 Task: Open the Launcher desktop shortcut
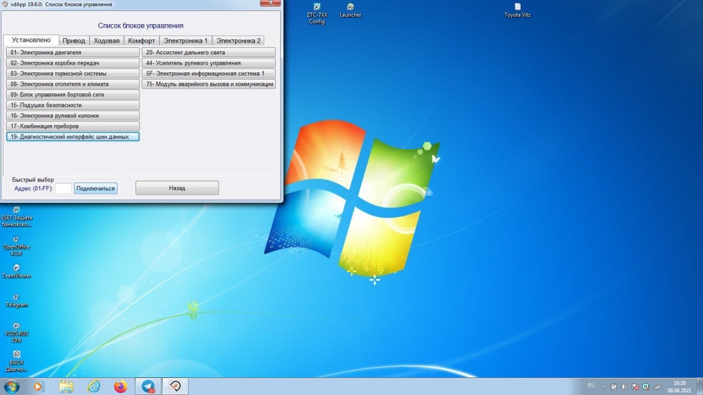[350, 10]
